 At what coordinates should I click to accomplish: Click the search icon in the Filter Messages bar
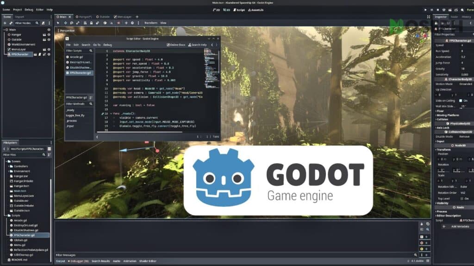415,255
